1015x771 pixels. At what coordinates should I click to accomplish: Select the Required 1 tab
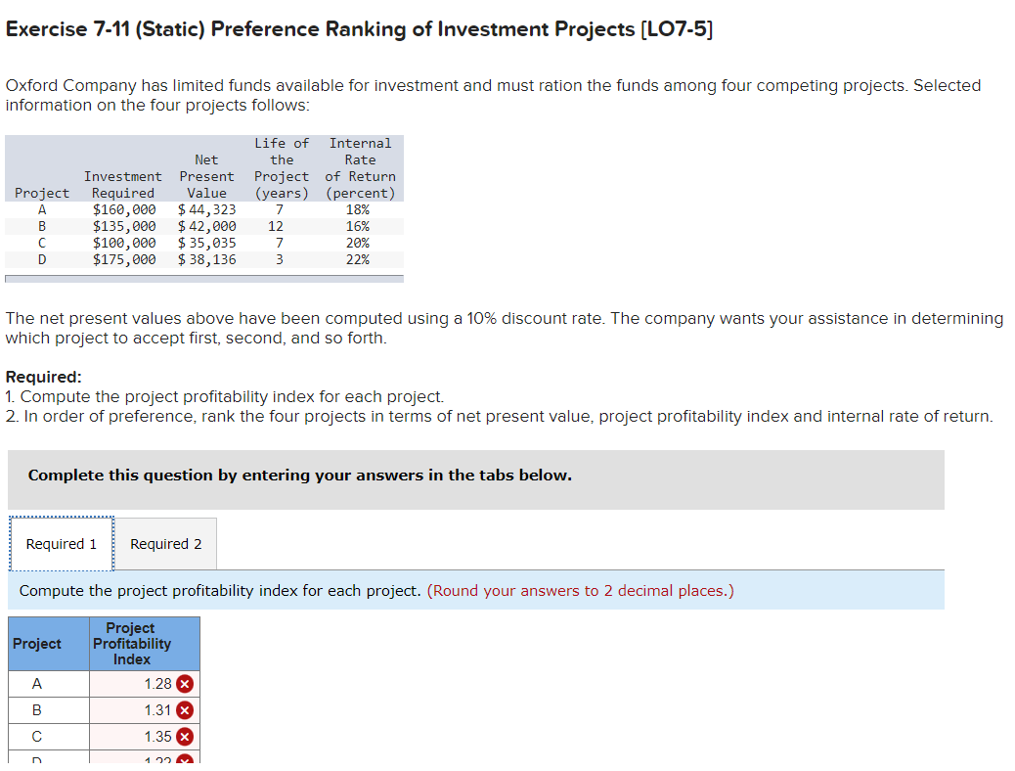pos(61,543)
